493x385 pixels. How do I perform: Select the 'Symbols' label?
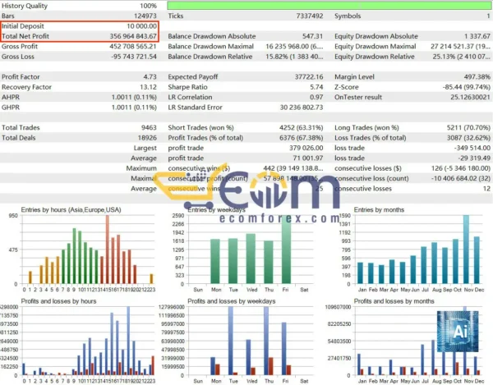tap(348, 16)
